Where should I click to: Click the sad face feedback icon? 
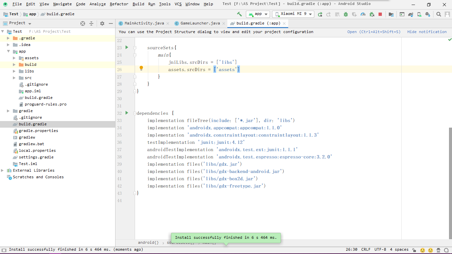(430, 250)
